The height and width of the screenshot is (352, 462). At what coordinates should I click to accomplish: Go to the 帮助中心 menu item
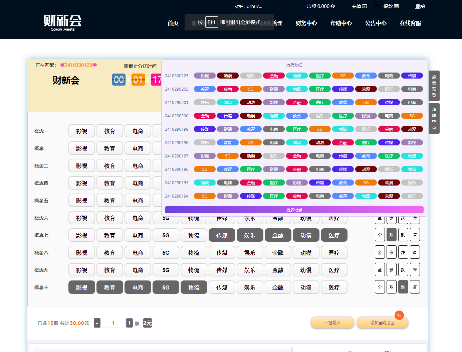(x=341, y=23)
